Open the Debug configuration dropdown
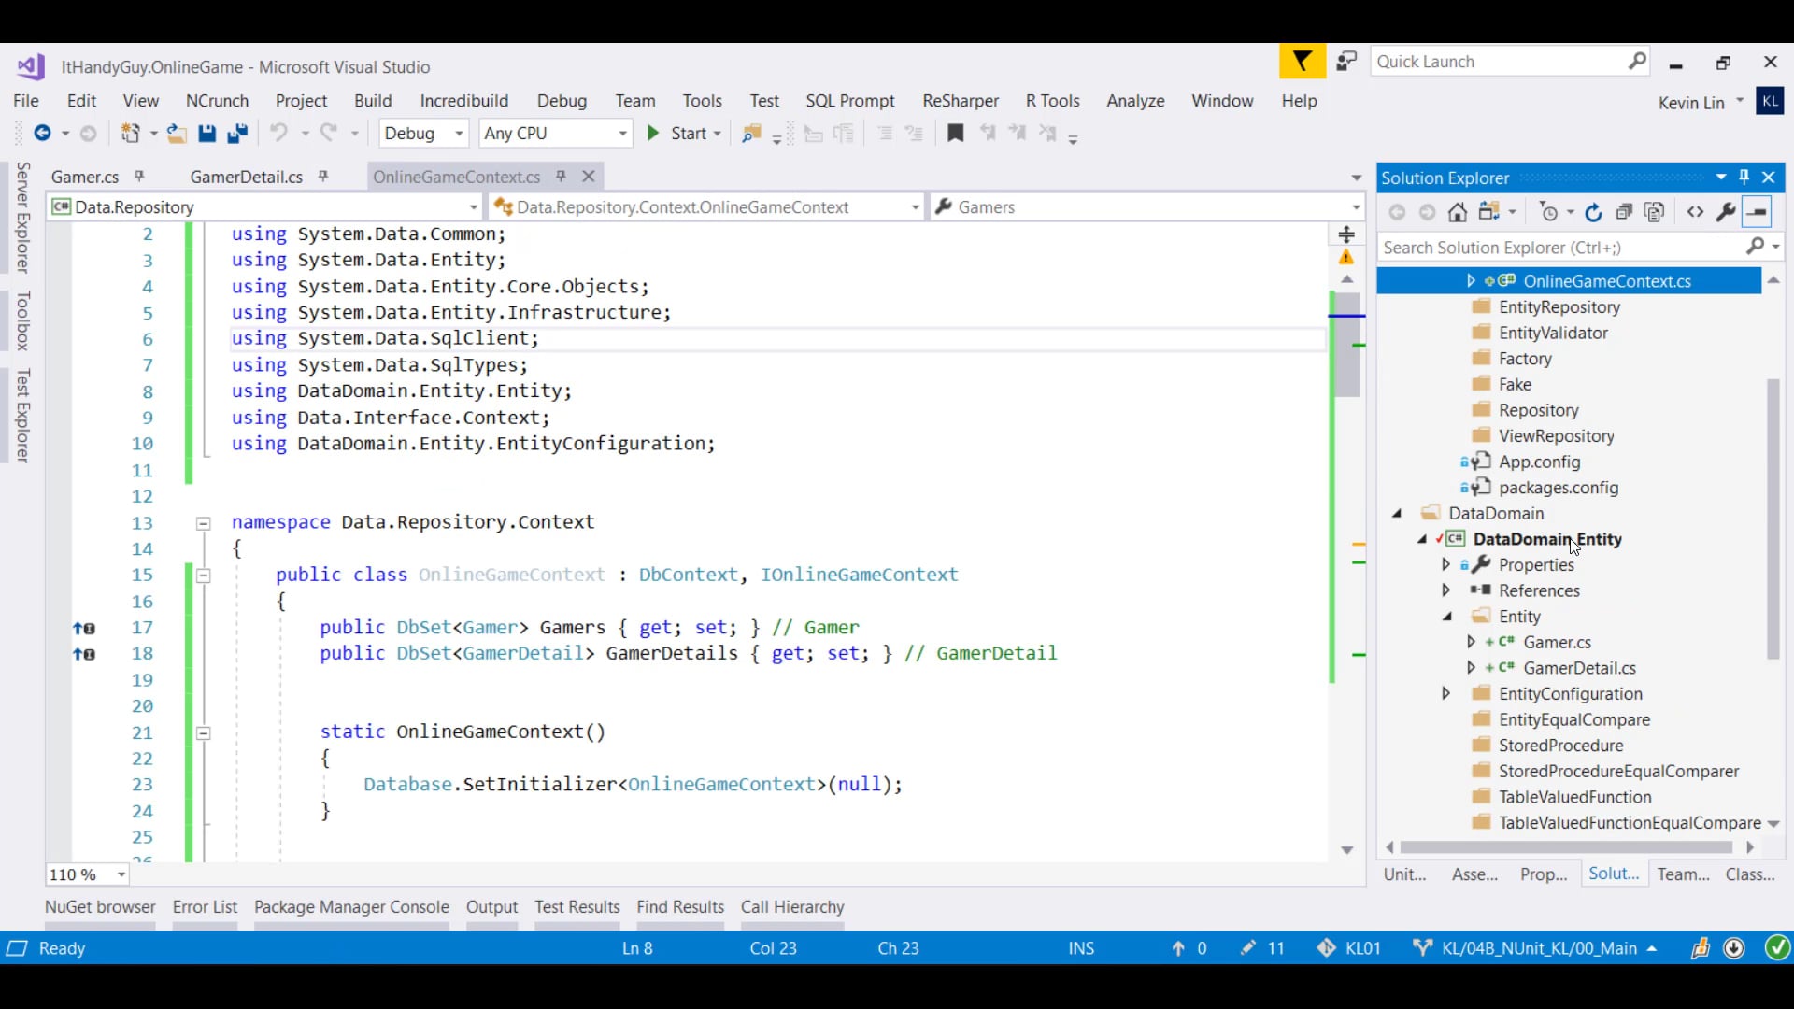1794x1009 pixels. pyautogui.click(x=423, y=134)
